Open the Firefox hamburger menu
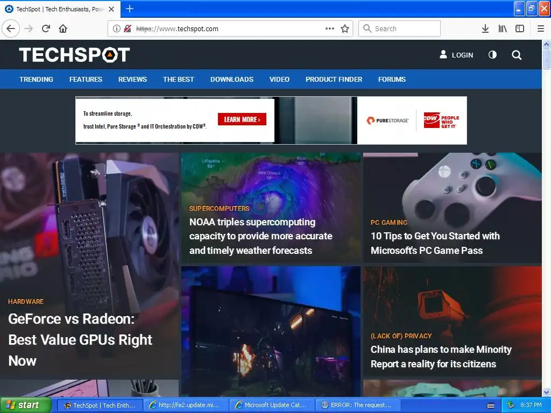The height and width of the screenshot is (413, 551). point(541,29)
